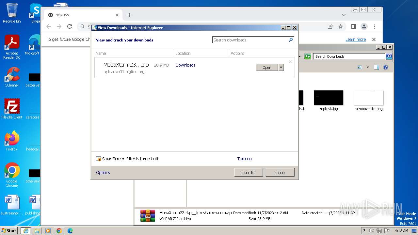Click Close button in View Downloads
418x235 pixels.
[x=280, y=172]
